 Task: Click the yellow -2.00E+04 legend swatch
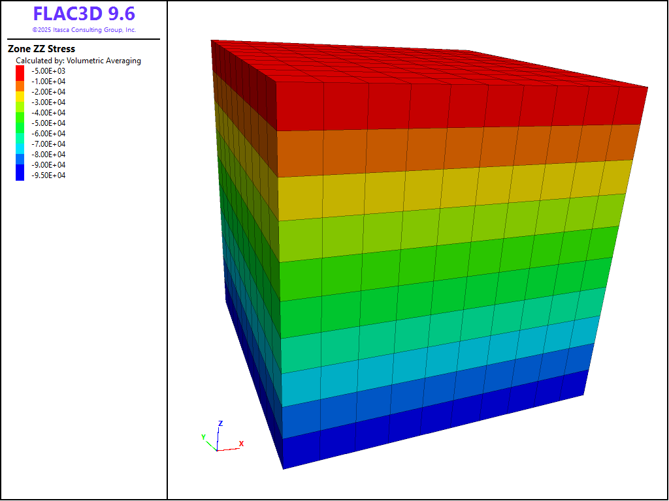pos(20,92)
